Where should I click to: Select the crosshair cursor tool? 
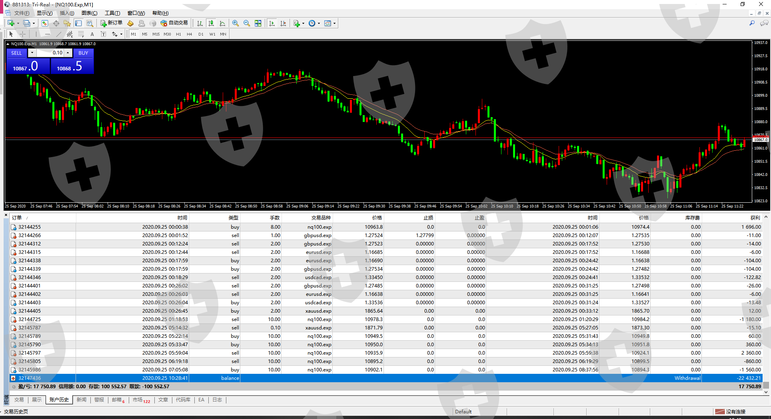click(23, 34)
